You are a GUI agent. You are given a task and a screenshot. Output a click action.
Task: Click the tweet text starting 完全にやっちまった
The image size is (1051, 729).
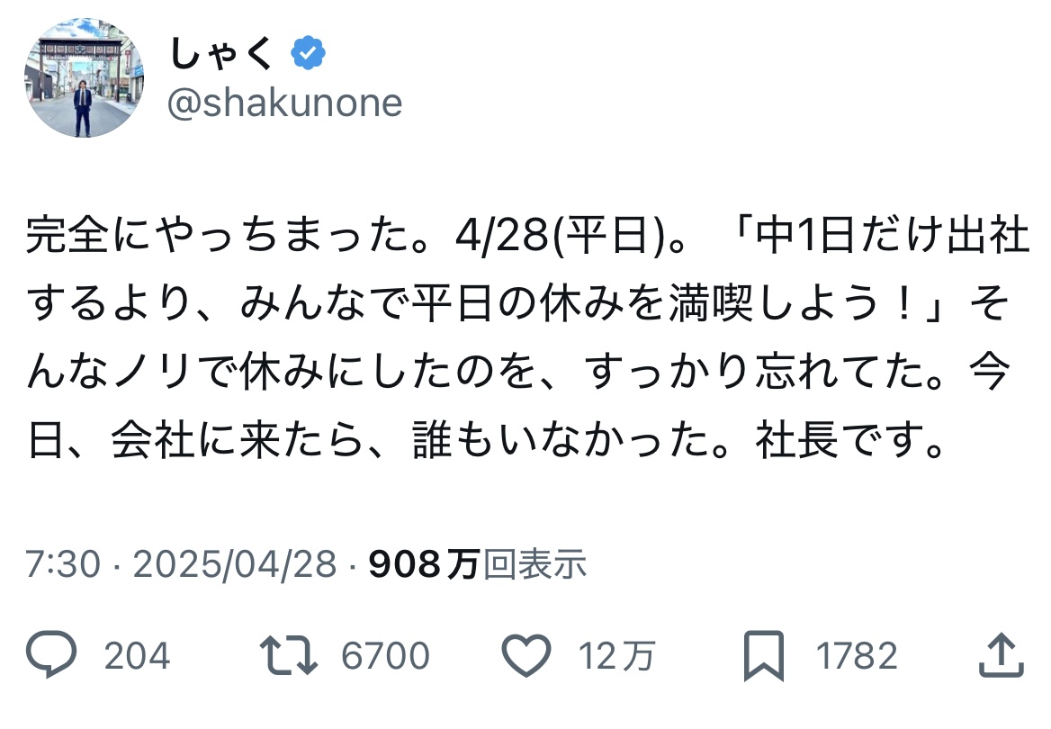[526, 338]
